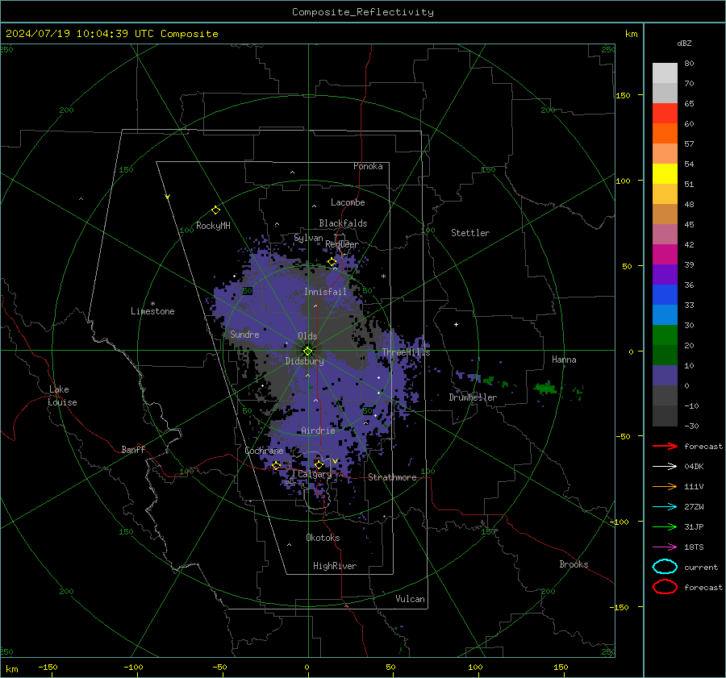Click the Vulcan city label
The width and height of the screenshot is (726, 678).
point(411,599)
